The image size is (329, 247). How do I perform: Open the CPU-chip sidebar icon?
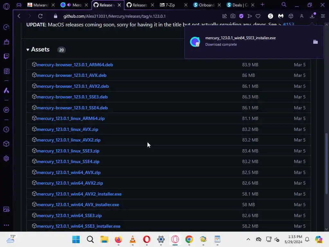6,71
